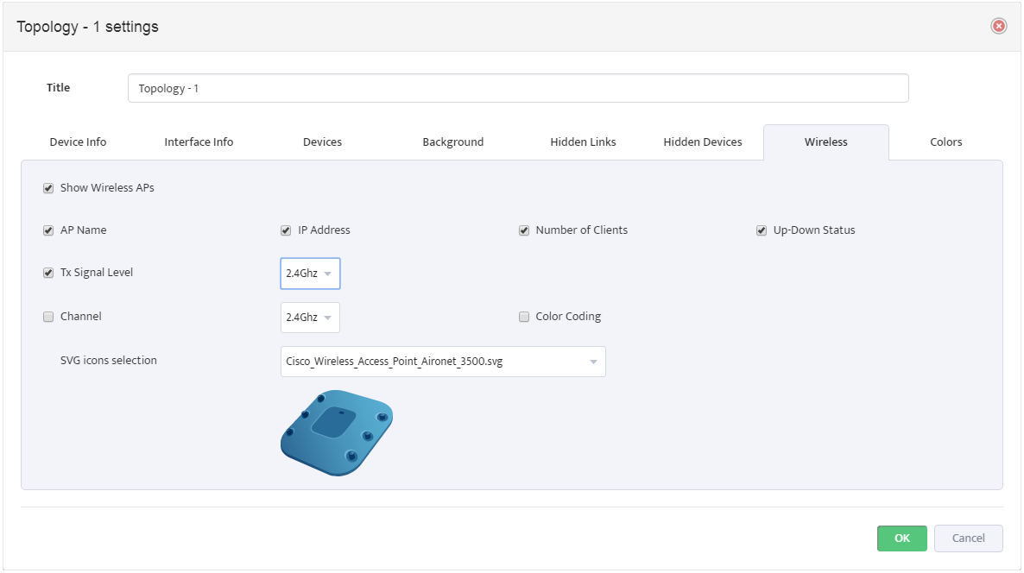This screenshot has width=1024, height=573.
Task: Open the Interface Info tab
Action: click(199, 142)
